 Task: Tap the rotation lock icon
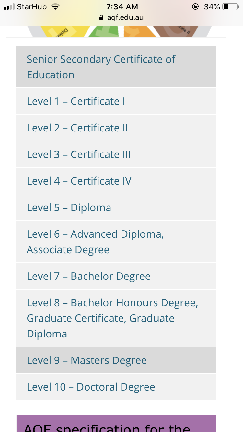(x=195, y=7)
